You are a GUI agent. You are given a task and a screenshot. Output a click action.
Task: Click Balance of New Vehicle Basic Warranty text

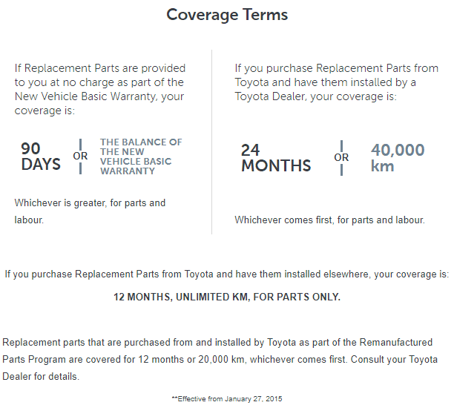coord(141,157)
